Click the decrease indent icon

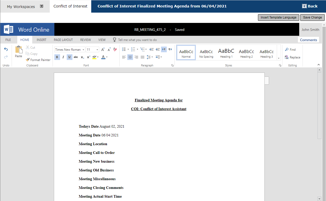[152, 49]
